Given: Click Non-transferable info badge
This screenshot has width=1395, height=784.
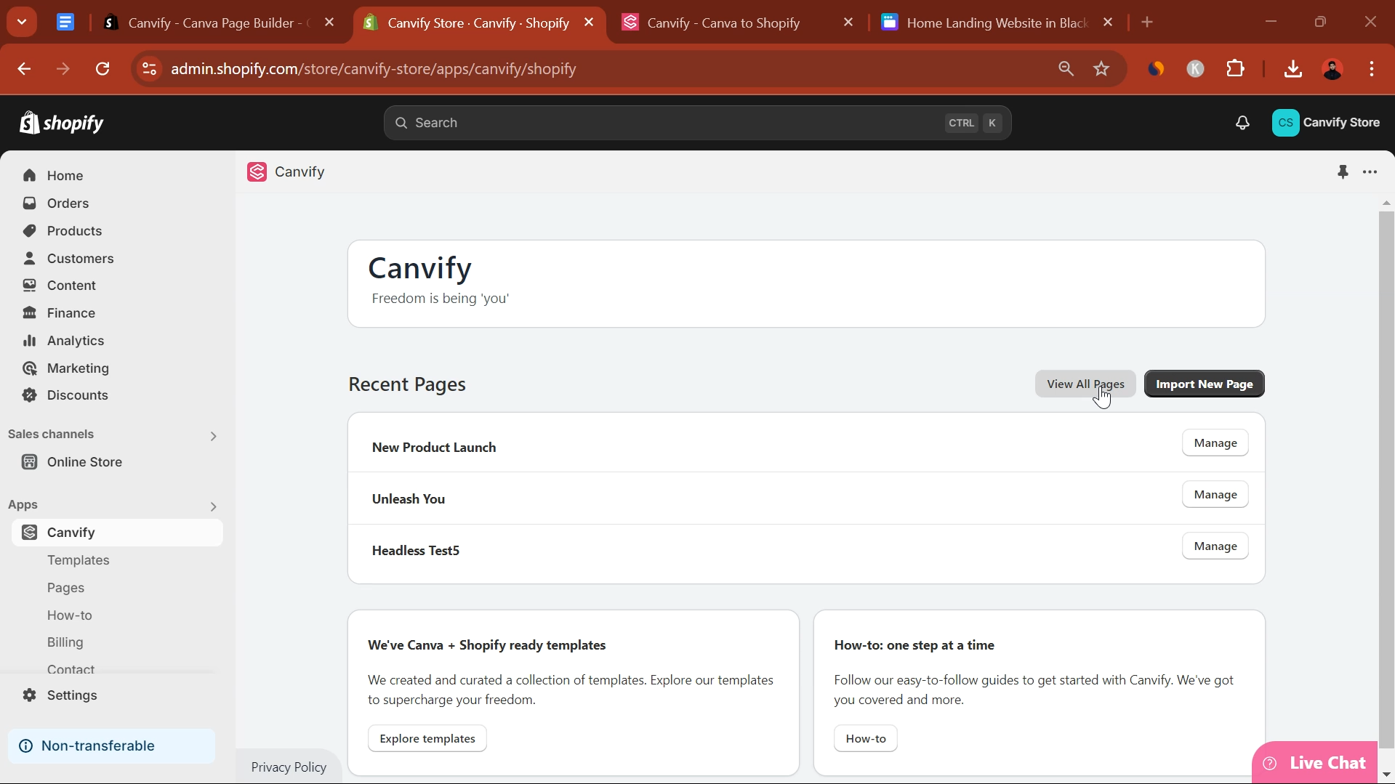Looking at the screenshot, I should 111,746.
